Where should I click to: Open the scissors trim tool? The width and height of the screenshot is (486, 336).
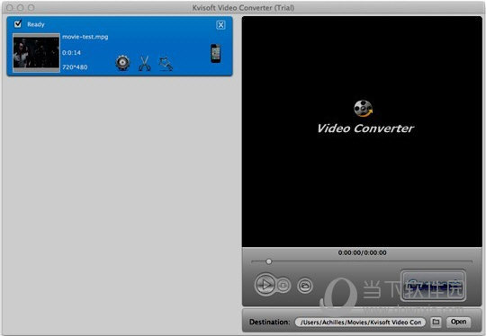click(144, 64)
